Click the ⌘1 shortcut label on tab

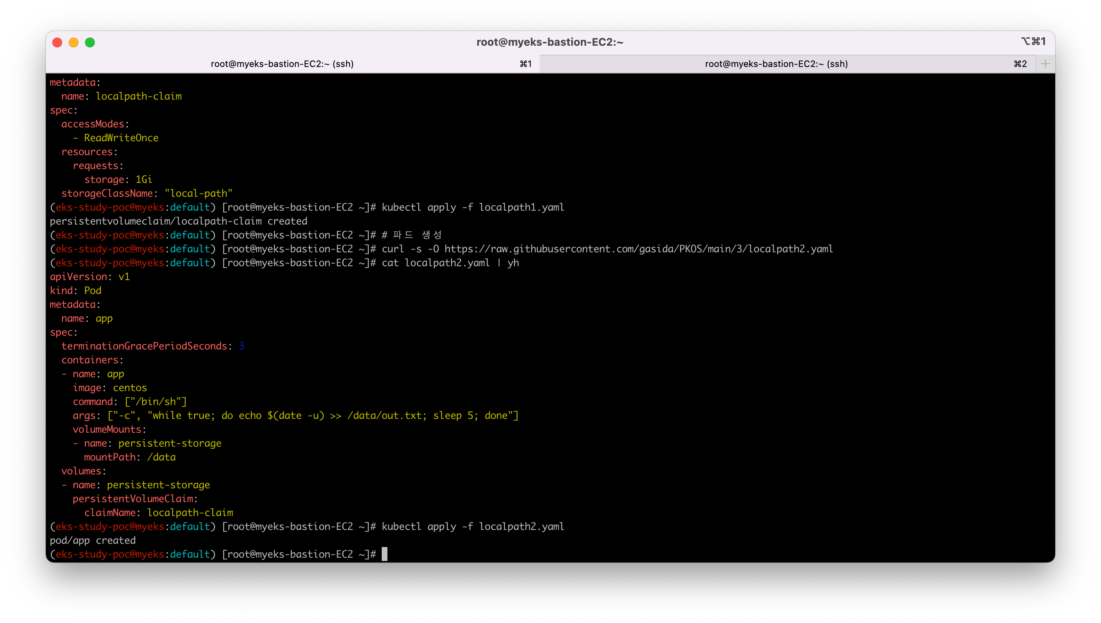tap(526, 64)
